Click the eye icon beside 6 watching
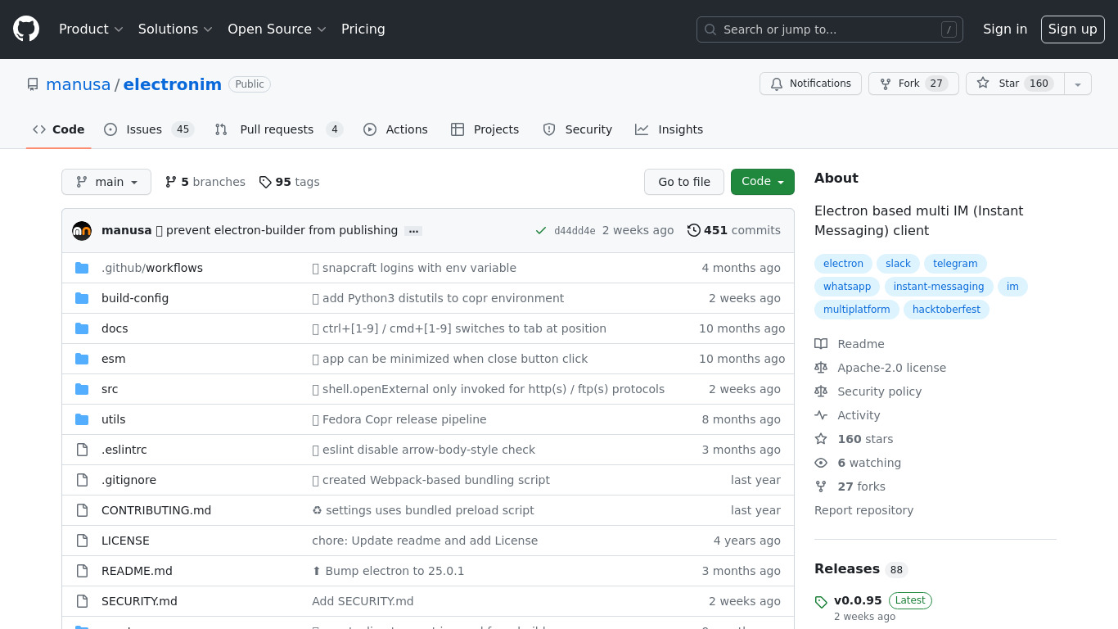The height and width of the screenshot is (629, 1118). click(821, 463)
